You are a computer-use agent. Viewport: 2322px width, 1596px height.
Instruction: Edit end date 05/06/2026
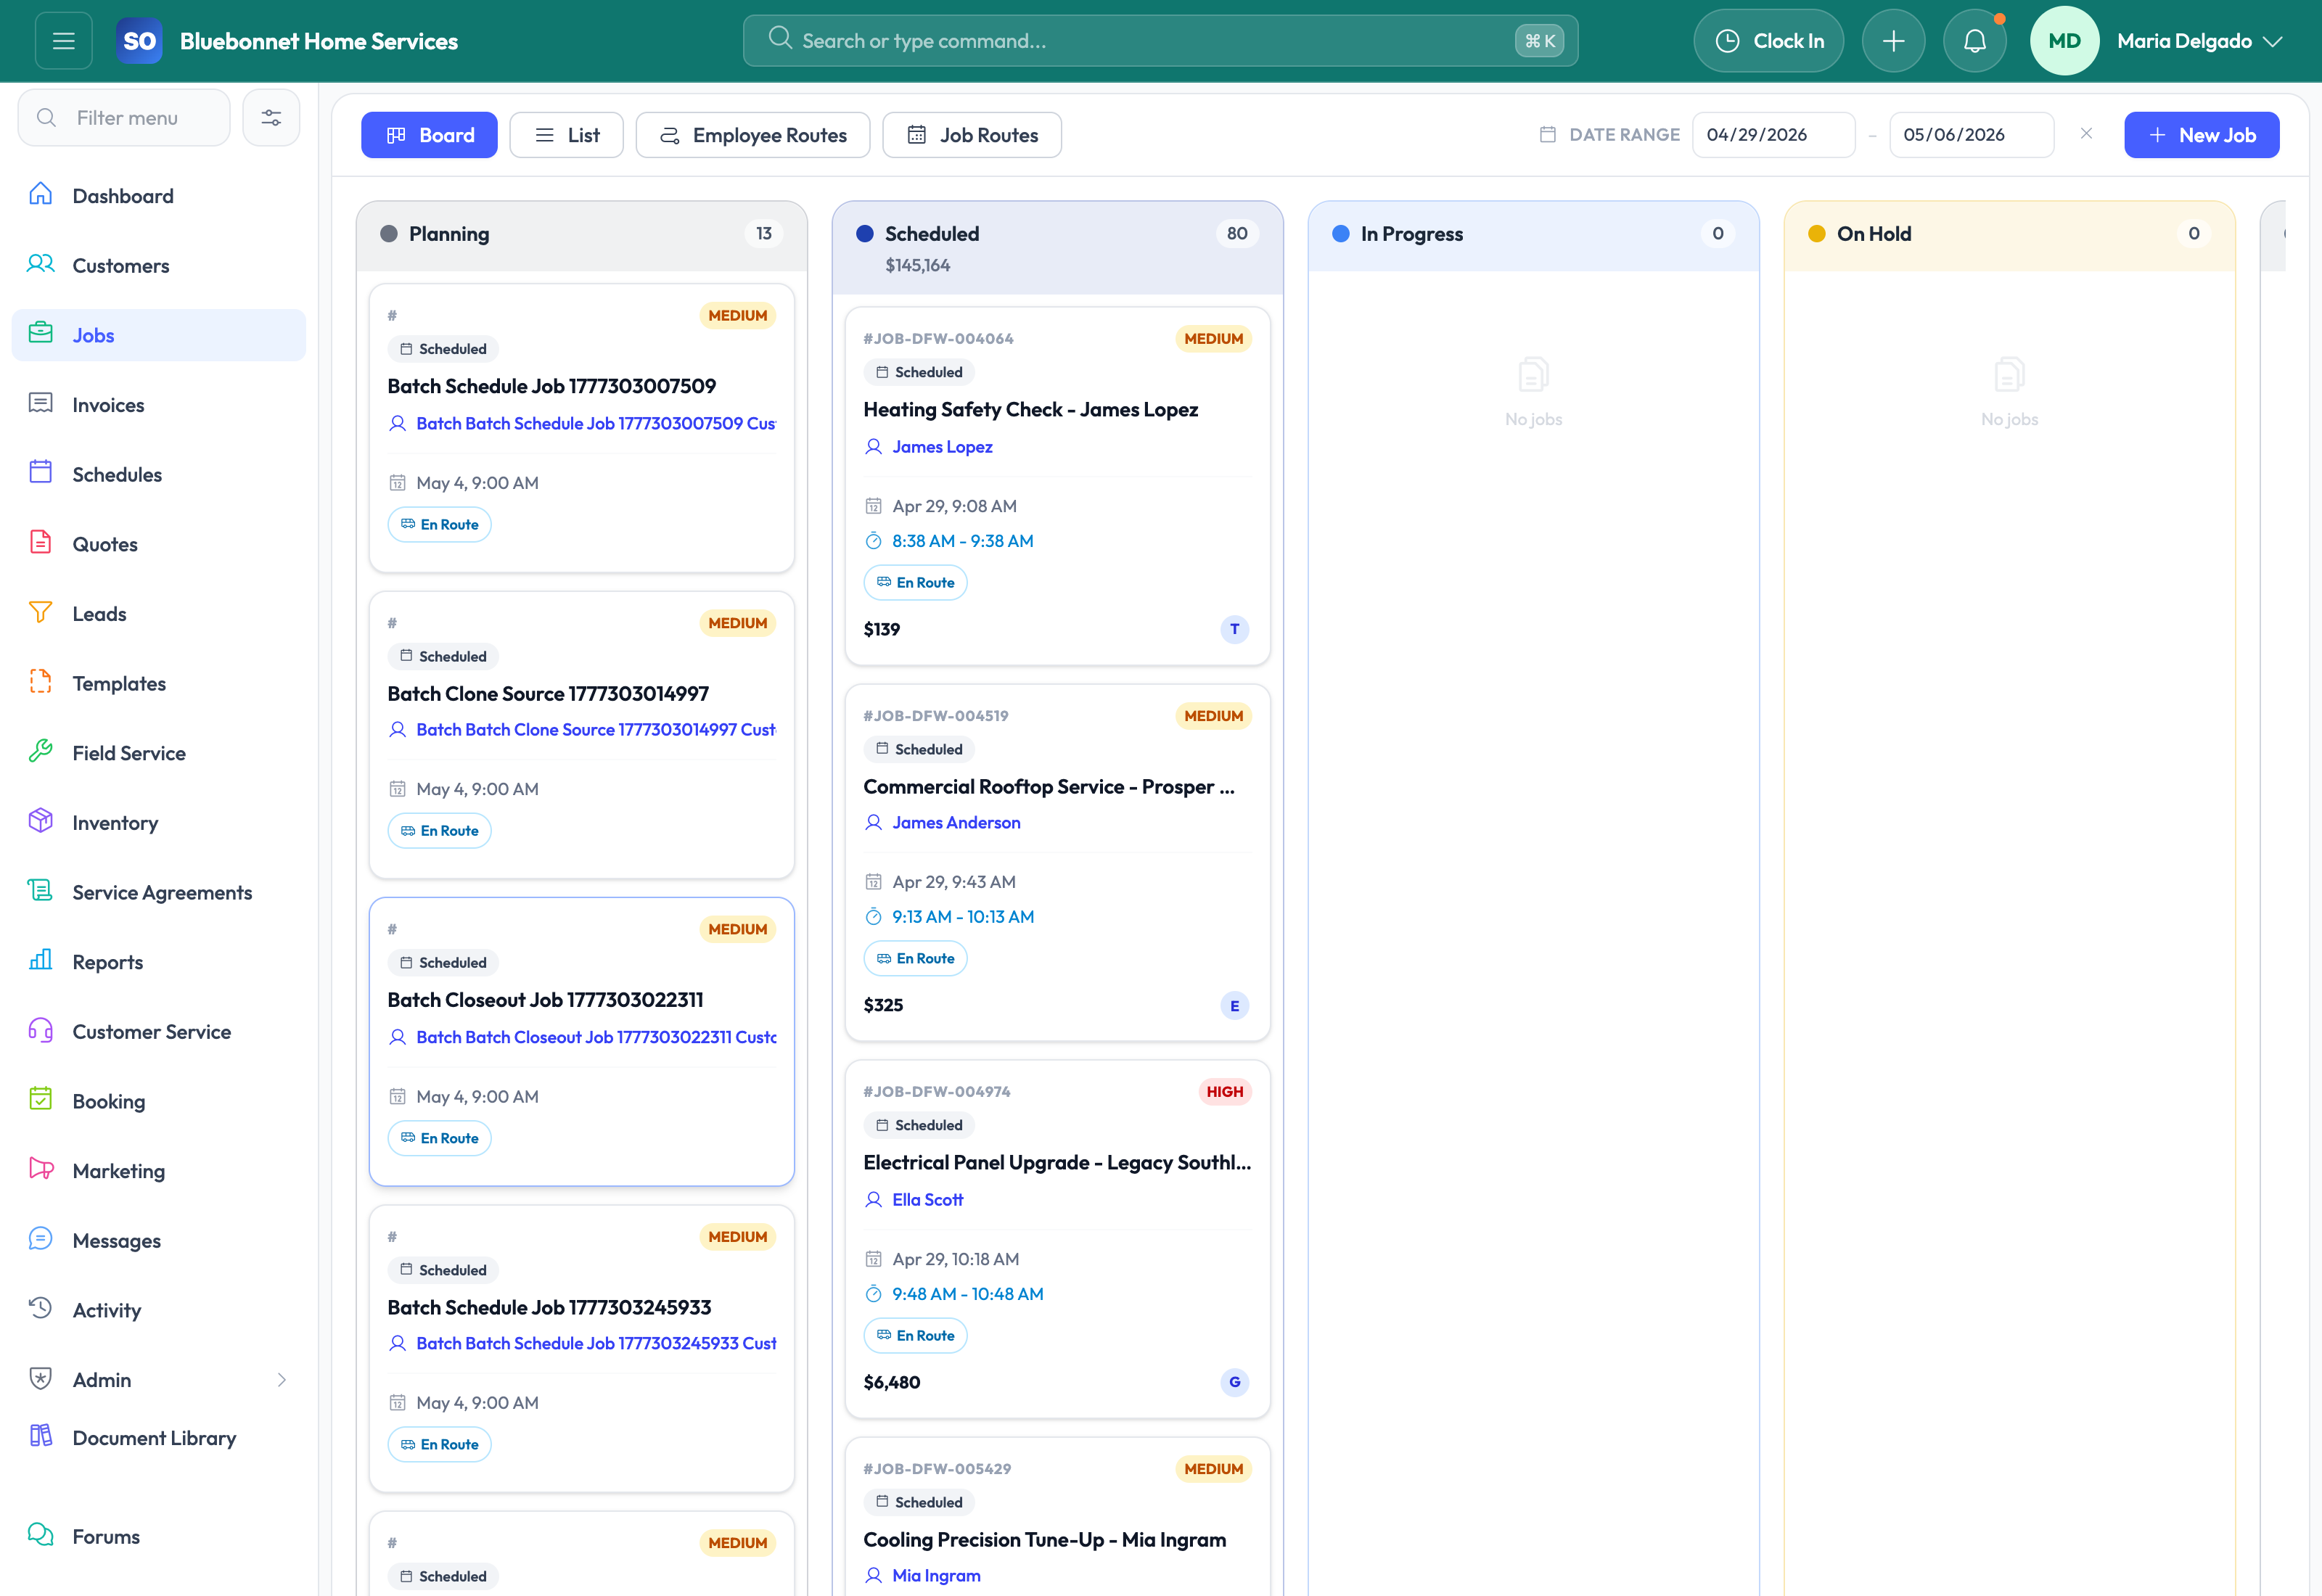(x=1971, y=135)
